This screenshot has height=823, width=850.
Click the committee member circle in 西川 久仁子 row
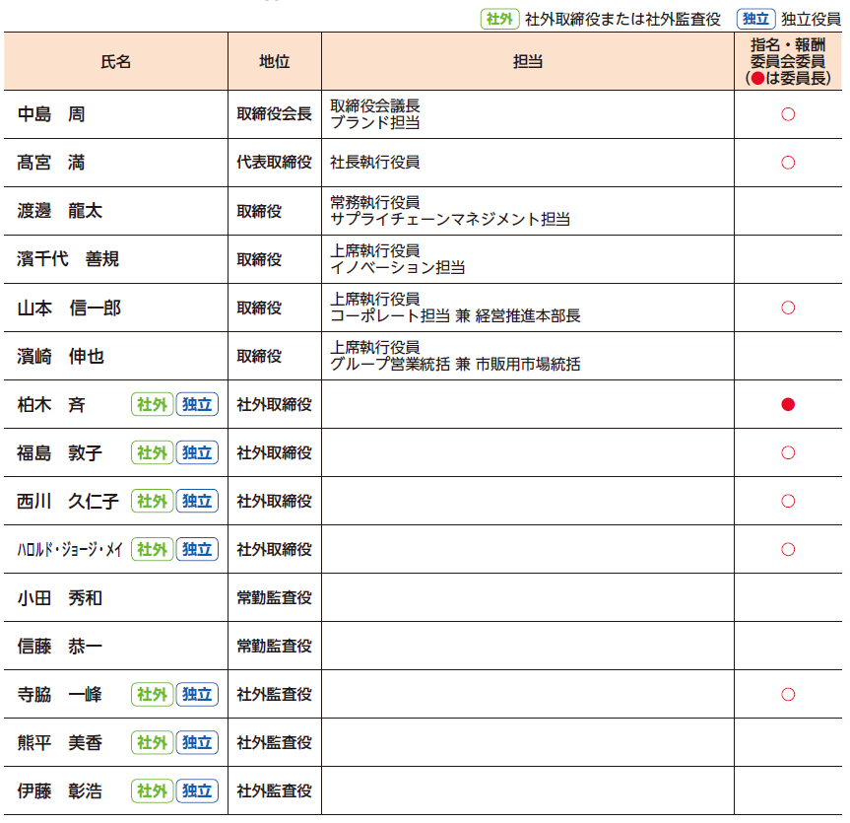pyautogui.click(x=788, y=502)
